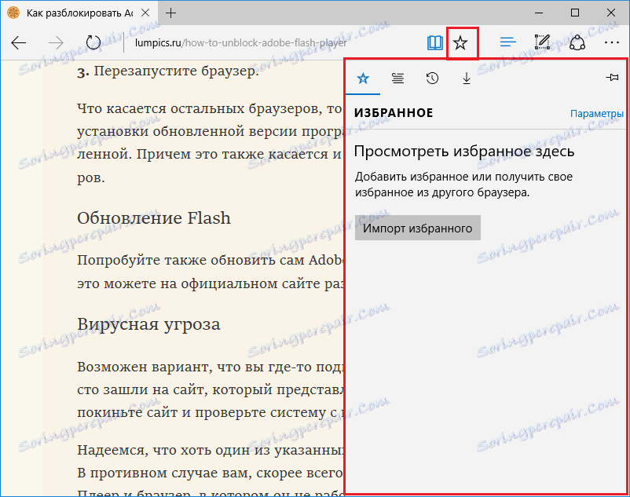Open the Downloads section of the Hub
Image resolution: width=630 pixels, height=497 pixels.
point(466,79)
